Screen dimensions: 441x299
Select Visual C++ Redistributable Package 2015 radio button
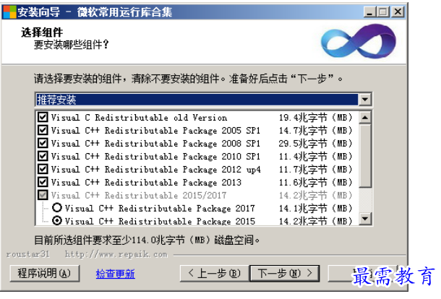tap(57, 221)
